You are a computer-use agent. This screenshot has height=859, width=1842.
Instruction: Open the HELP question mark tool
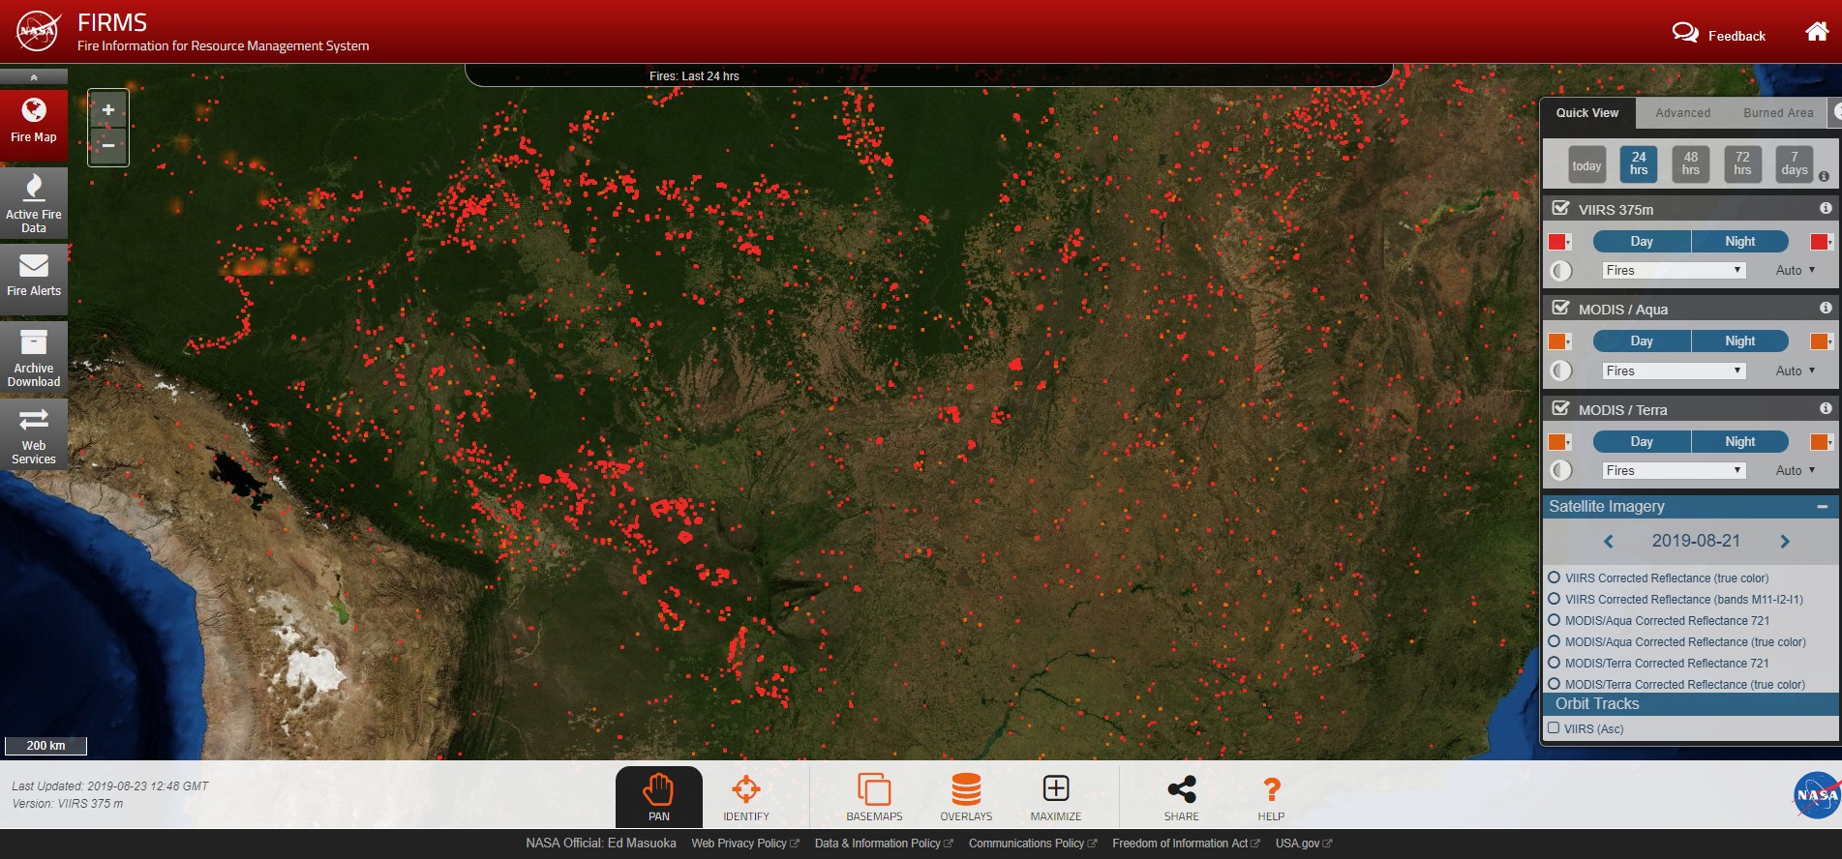tap(1272, 797)
